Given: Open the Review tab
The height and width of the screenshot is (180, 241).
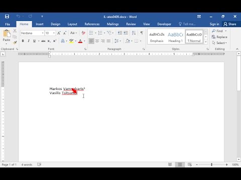Looking at the screenshot, I should tap(131, 24).
